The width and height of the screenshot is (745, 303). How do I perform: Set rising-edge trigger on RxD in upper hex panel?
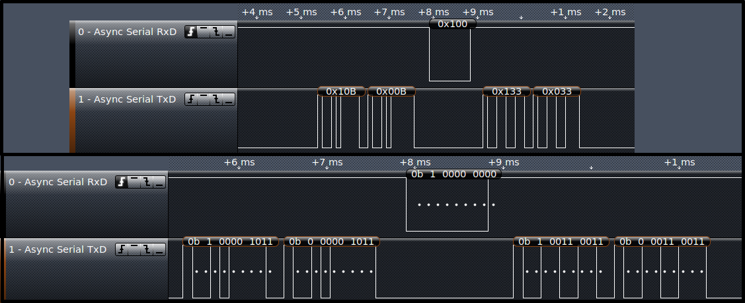click(x=191, y=32)
